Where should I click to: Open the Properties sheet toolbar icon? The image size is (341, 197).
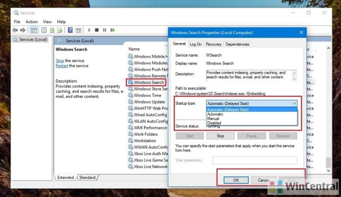44,30
